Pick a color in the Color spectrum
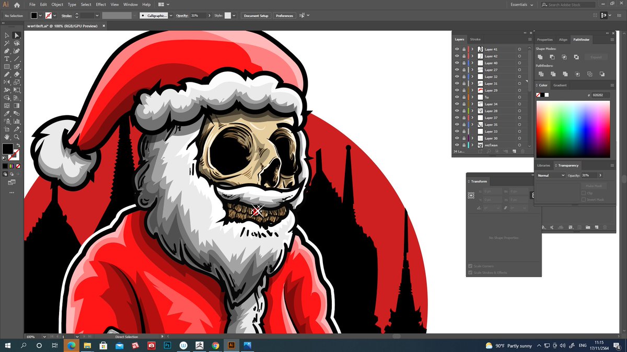 click(x=573, y=129)
